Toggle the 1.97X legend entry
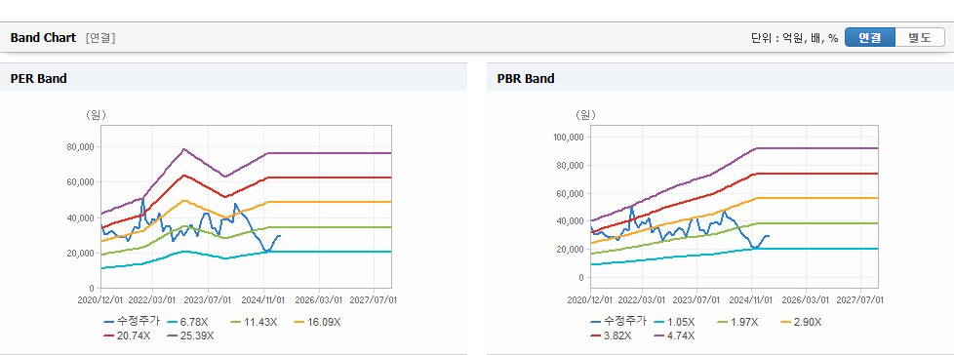This screenshot has height=355, width=954. (737, 322)
